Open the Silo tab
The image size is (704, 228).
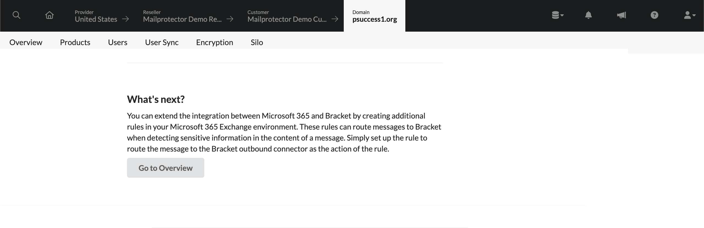click(x=257, y=42)
